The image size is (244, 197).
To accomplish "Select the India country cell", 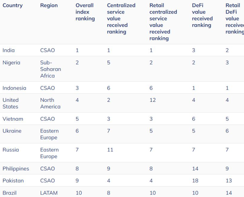I will (x=8, y=50).
